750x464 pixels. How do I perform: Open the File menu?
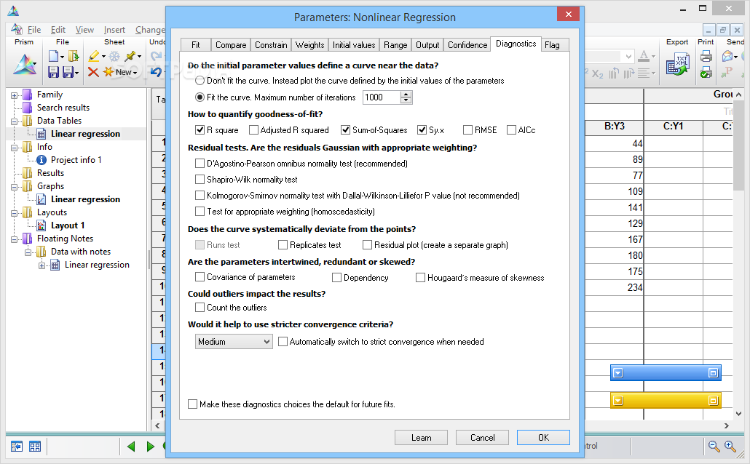[34, 30]
